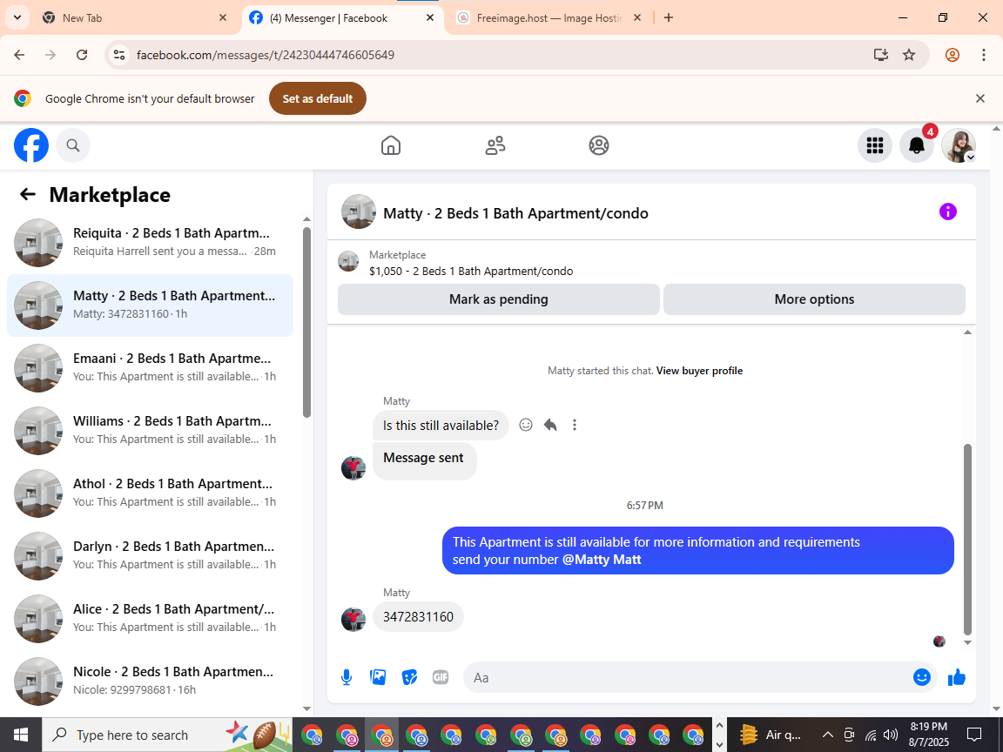
Task: Open Chrome three-dot menu
Action: [x=984, y=55]
